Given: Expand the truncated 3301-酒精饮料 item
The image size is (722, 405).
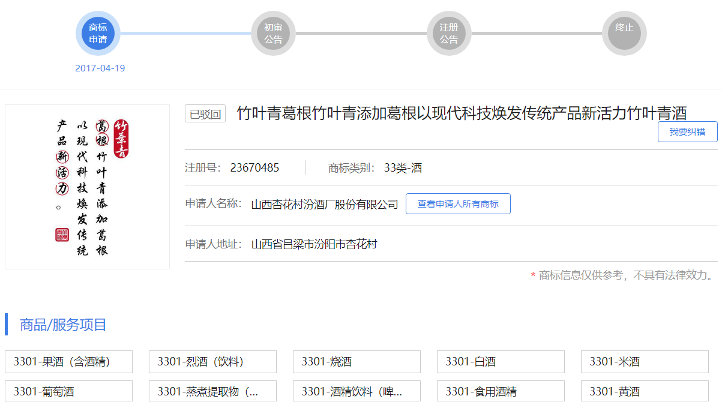Looking at the screenshot, I should pyautogui.click(x=356, y=391).
